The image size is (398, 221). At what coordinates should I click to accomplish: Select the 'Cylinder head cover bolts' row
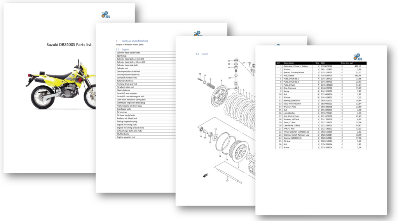coord(146,53)
